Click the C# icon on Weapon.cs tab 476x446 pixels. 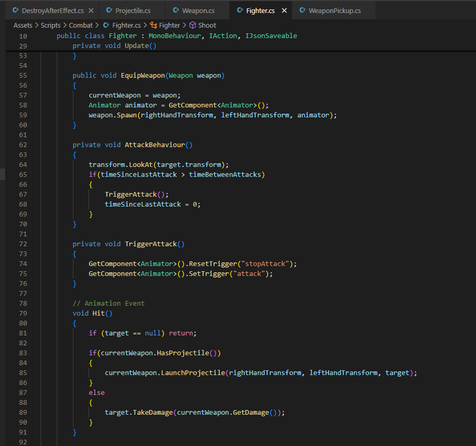[176, 10]
